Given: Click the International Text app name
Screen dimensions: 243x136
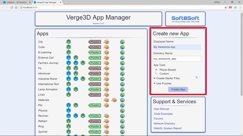Looking at the screenshot, I should tap(49, 84).
